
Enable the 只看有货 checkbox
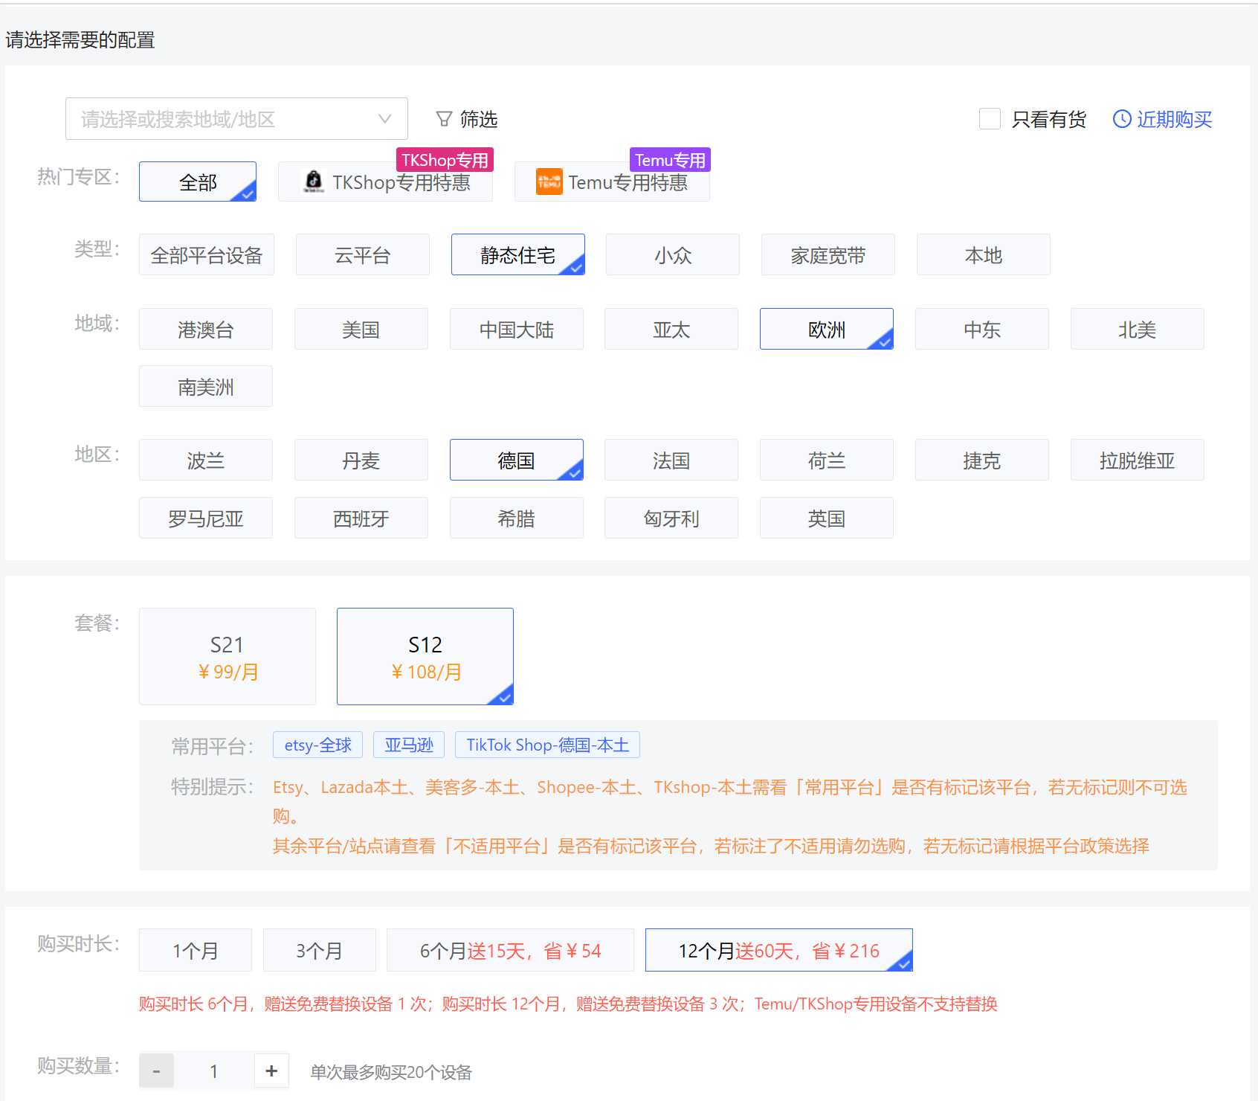[990, 119]
